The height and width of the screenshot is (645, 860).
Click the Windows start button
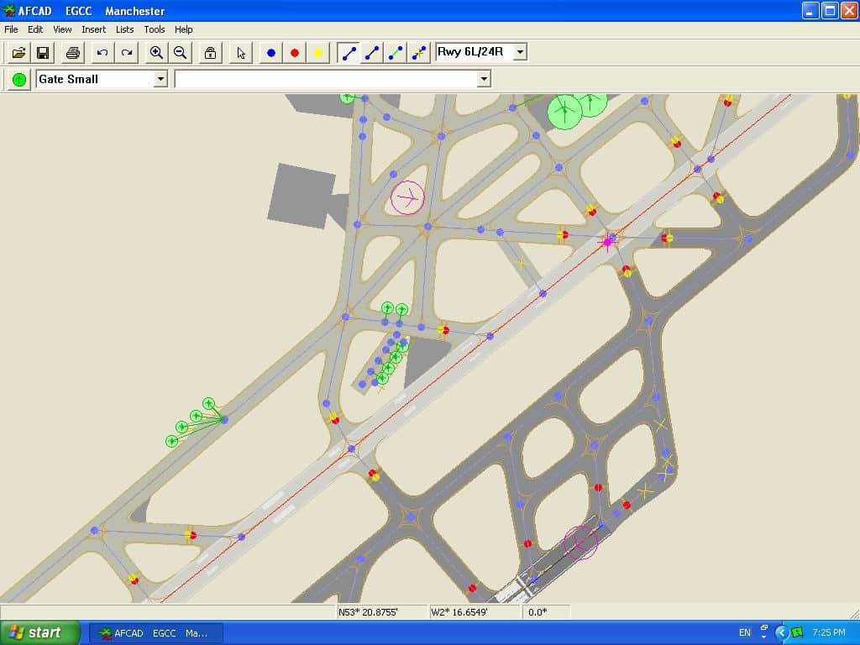[x=39, y=632]
